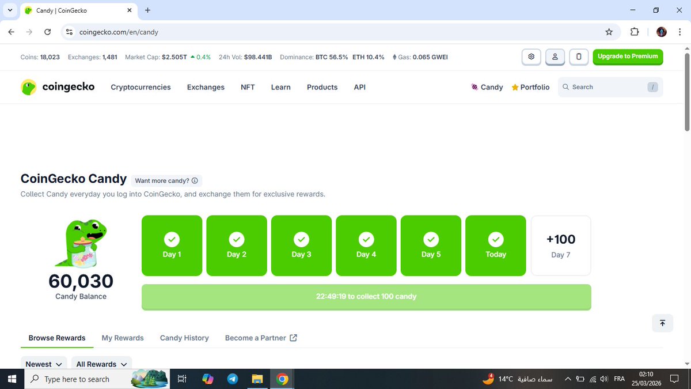Select the Day 4 collected box
691x389 pixels.
[366, 246]
